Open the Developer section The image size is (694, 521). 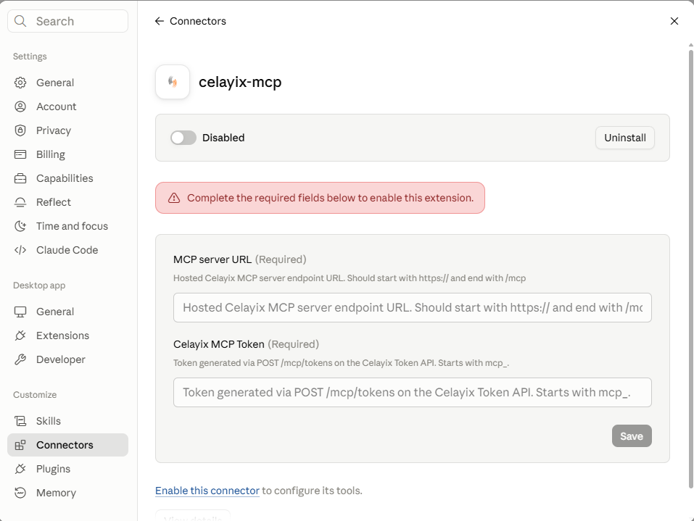tap(67, 359)
